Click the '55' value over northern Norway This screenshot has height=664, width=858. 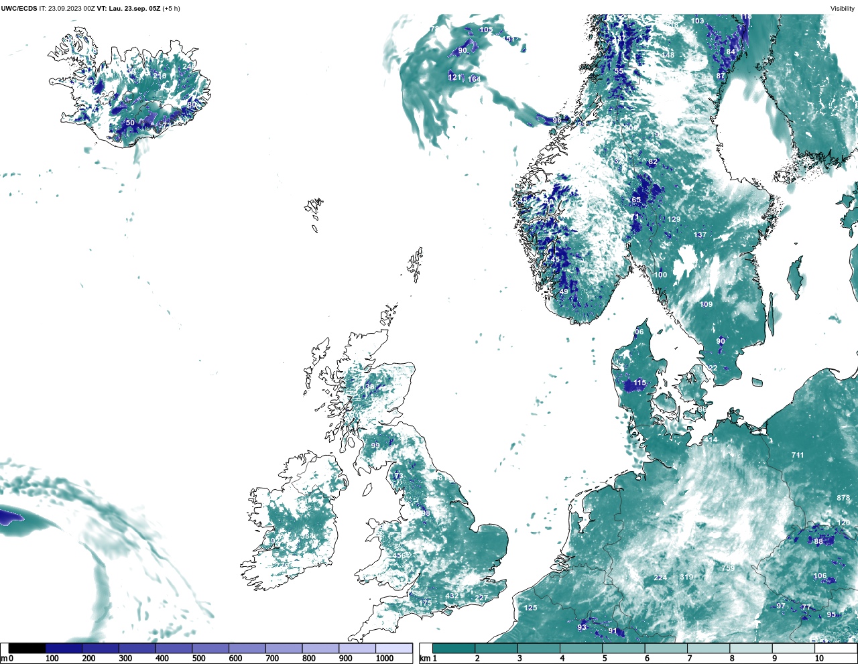(619, 71)
